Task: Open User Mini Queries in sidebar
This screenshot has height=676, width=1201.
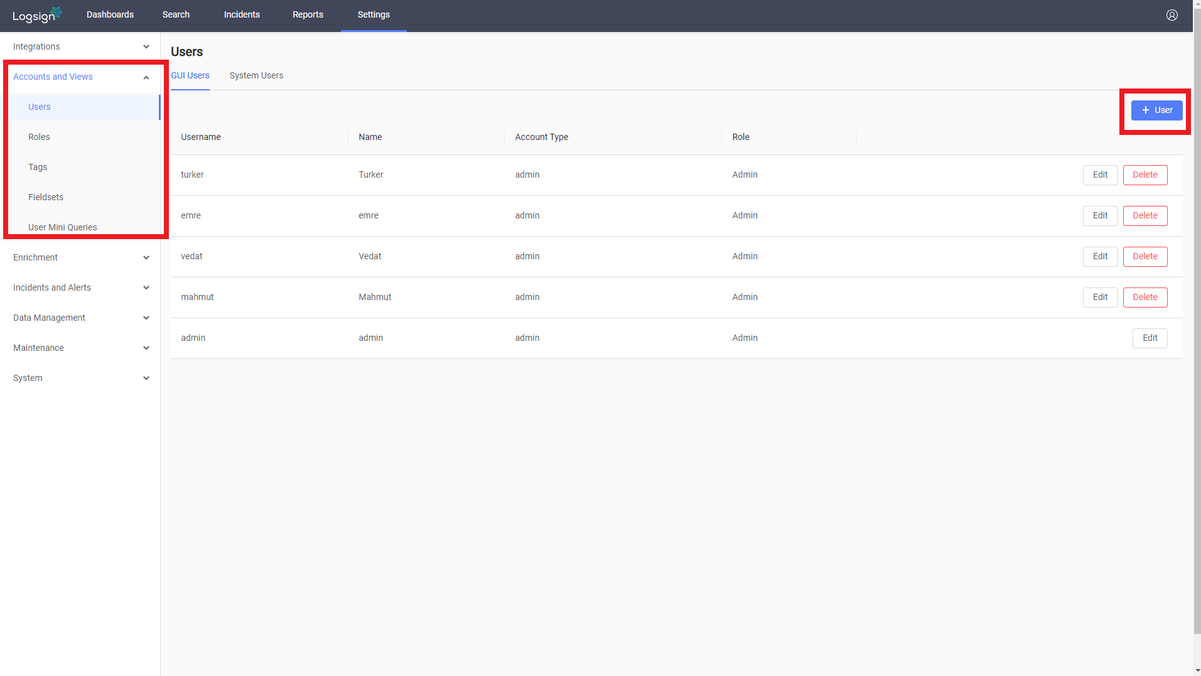Action: pos(80,227)
